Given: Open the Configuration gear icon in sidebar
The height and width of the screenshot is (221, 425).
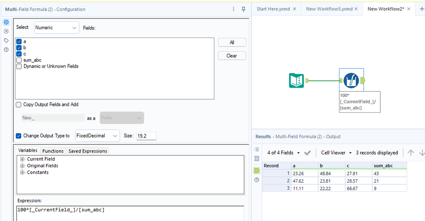Looking at the screenshot, I should [x=6, y=22].
